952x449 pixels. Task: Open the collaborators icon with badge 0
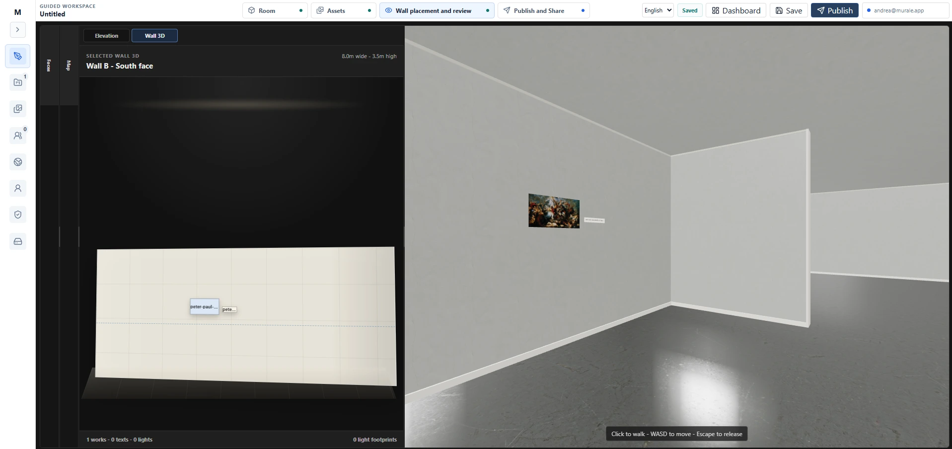click(18, 135)
